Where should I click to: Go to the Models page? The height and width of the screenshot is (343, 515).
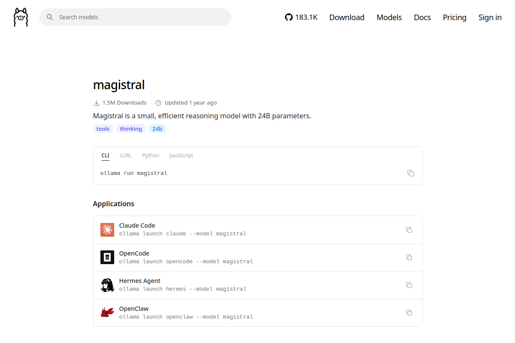[389, 17]
